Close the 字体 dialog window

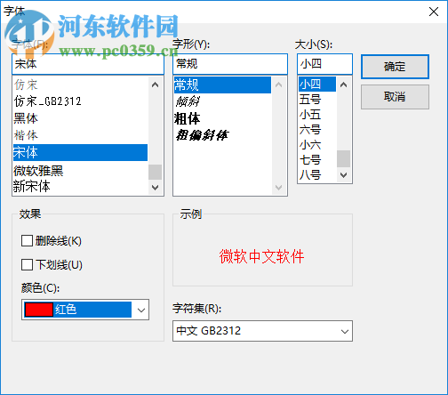(434, 12)
